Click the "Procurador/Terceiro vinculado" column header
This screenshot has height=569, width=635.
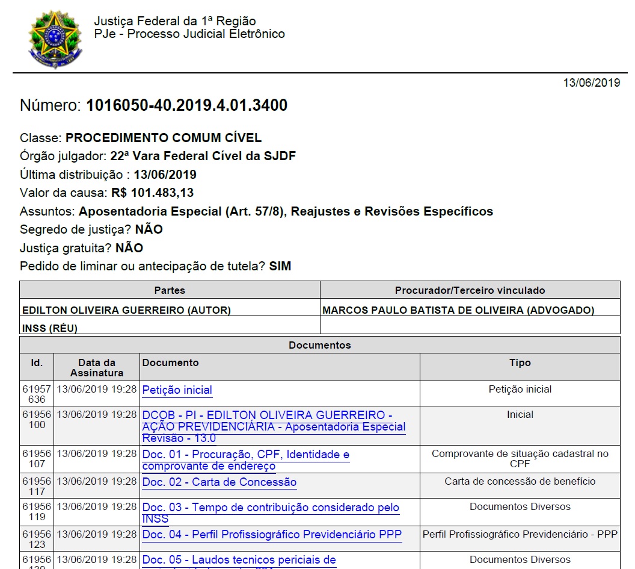point(470,290)
